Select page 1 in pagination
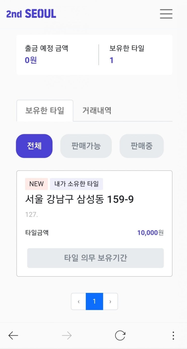 pyautogui.click(x=94, y=301)
